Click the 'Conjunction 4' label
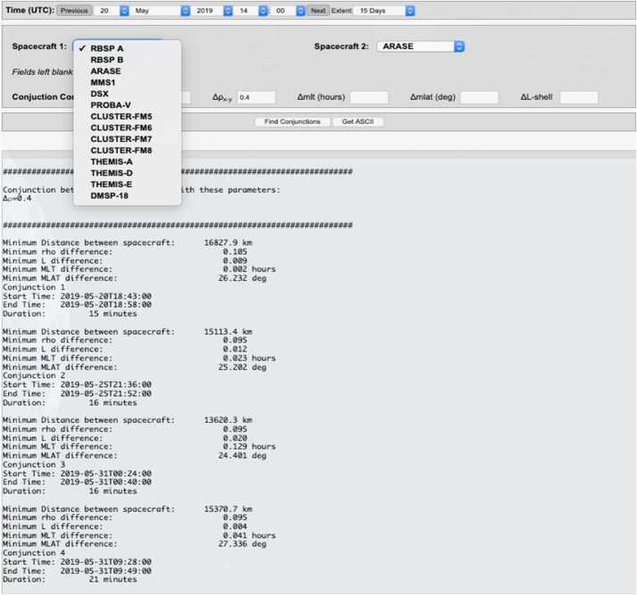This screenshot has height=595, width=637. tap(34, 553)
